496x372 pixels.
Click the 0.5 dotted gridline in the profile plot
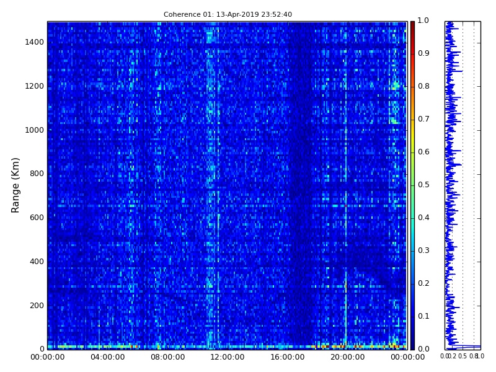[463, 185]
